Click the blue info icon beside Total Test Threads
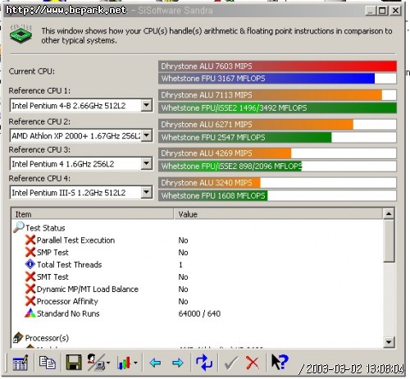Image resolution: width=410 pixels, height=379 pixels. [30, 264]
